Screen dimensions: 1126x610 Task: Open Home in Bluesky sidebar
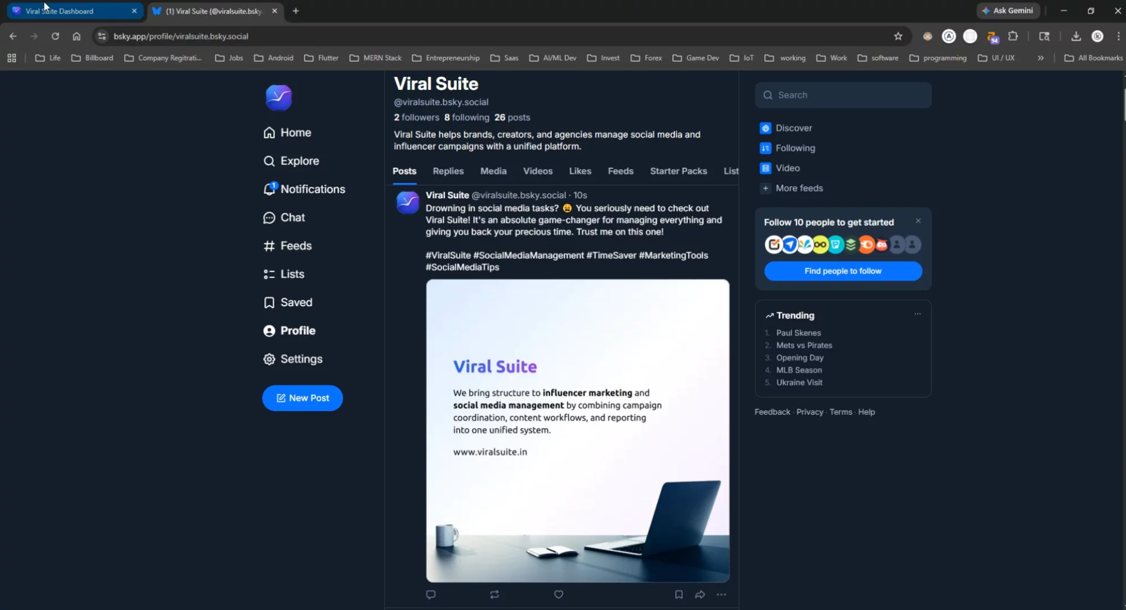point(287,132)
